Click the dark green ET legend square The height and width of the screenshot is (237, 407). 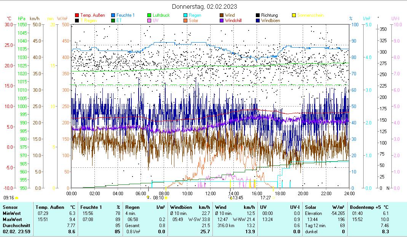tap(113, 21)
